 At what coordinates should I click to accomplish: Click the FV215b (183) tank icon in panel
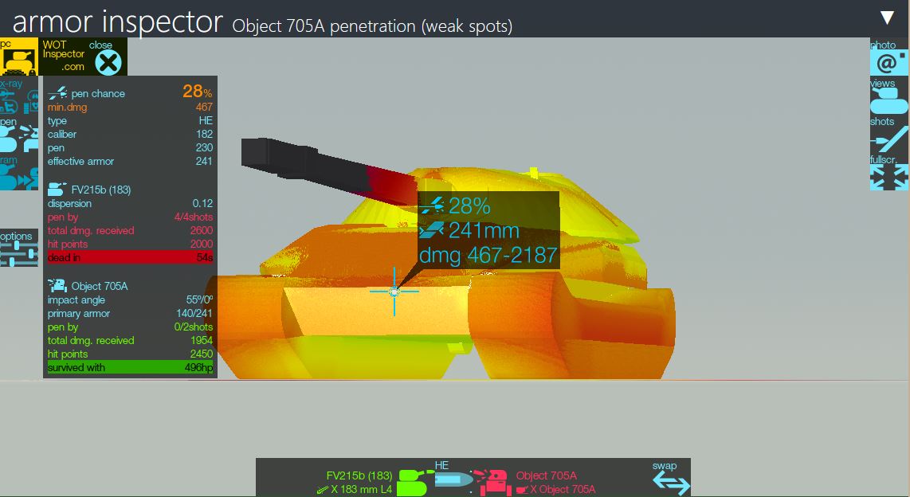point(57,189)
